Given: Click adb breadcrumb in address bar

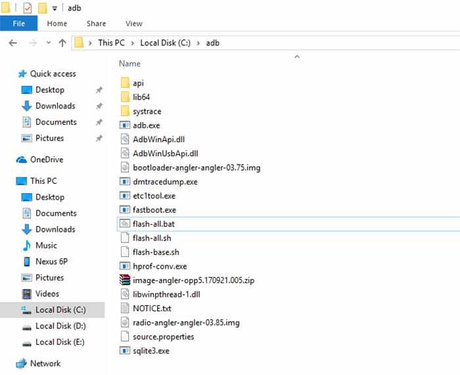Looking at the screenshot, I should (213, 43).
